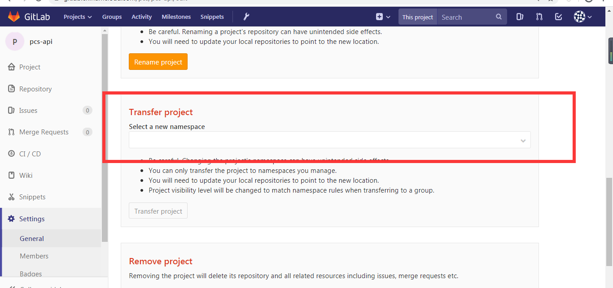Open Repository in the sidebar
613x288 pixels.
35,89
